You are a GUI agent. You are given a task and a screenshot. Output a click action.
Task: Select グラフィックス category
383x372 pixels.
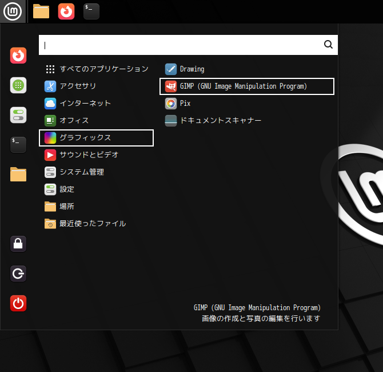click(96, 138)
